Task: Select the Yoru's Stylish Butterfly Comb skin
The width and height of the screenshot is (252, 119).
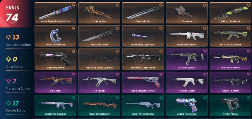Action: [x=55, y=13]
